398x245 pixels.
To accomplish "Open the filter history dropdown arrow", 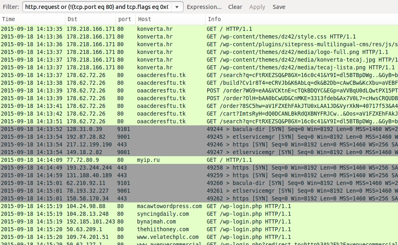I will [x=177, y=7].
